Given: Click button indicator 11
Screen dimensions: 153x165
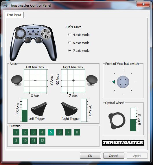Looking at the screenshot, I should click(x=34, y=141).
